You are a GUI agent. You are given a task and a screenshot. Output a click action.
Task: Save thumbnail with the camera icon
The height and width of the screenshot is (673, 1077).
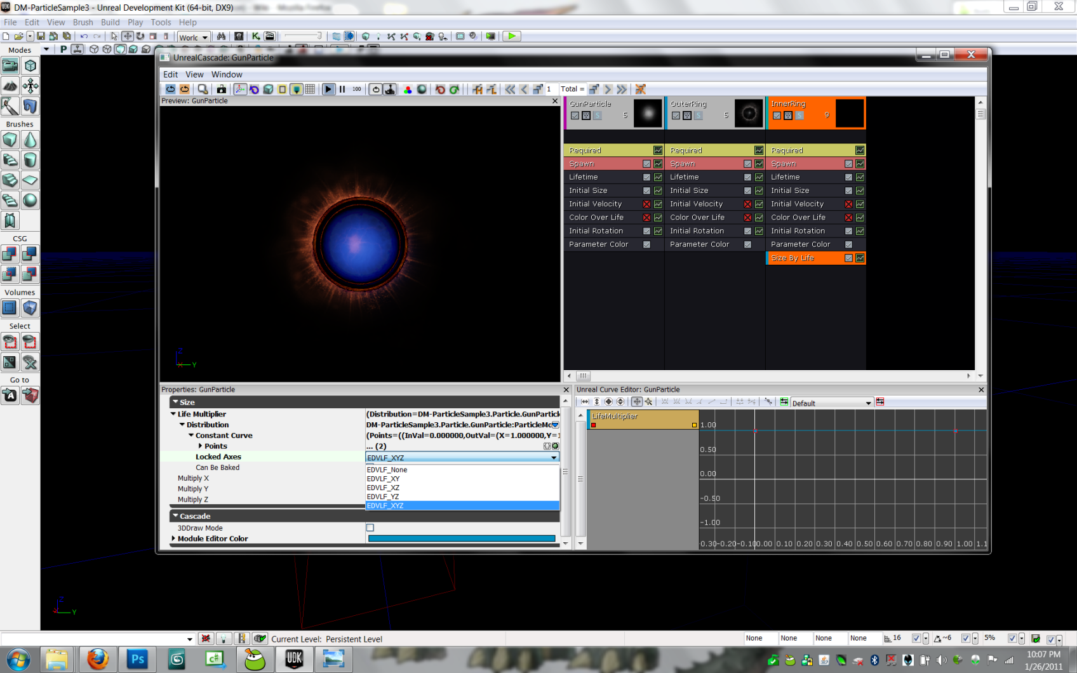[x=221, y=90]
